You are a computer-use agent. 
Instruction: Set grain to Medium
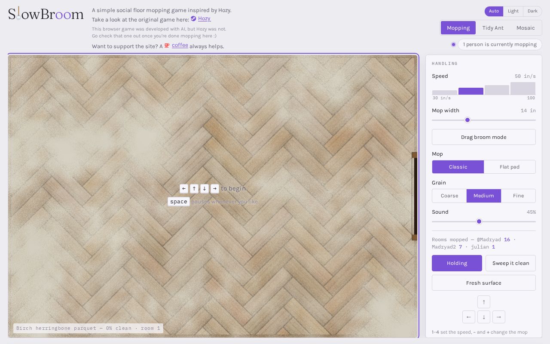[x=484, y=196]
